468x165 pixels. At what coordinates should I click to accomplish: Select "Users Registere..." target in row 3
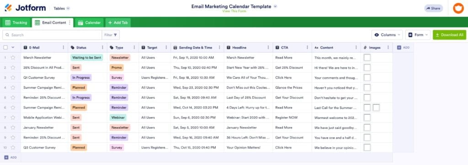tap(154, 77)
